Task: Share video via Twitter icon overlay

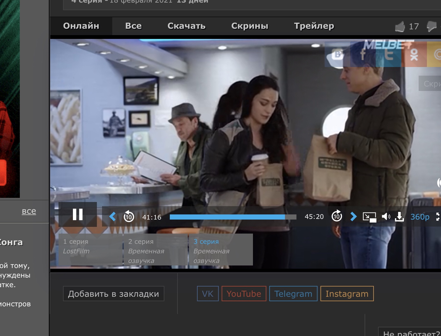Action: 389,54
